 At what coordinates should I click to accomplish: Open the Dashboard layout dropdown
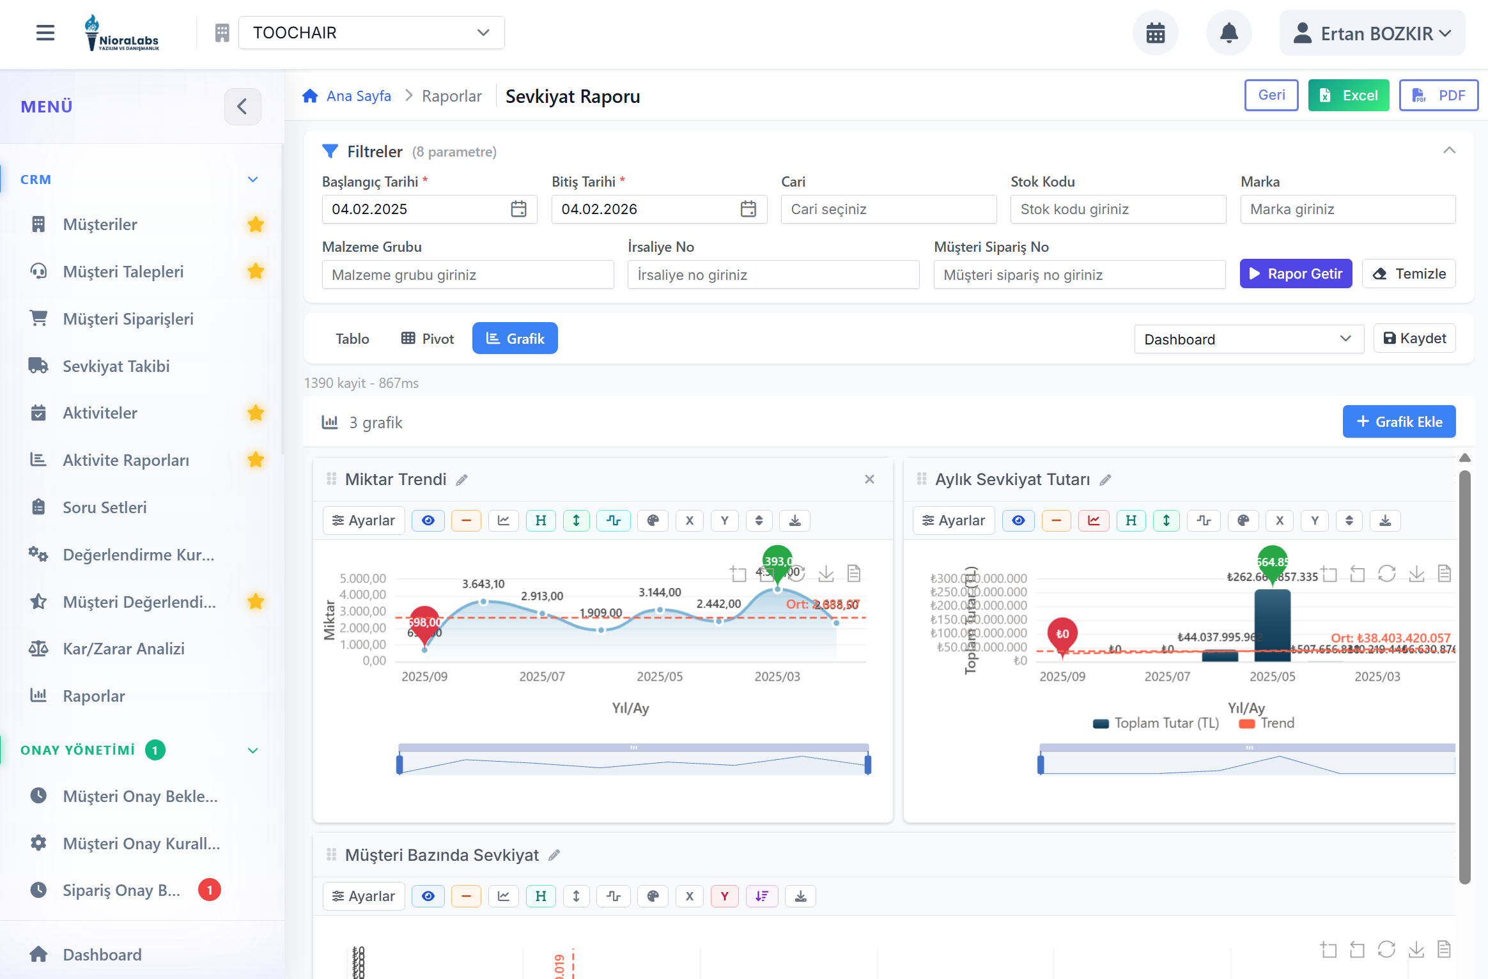(1248, 339)
